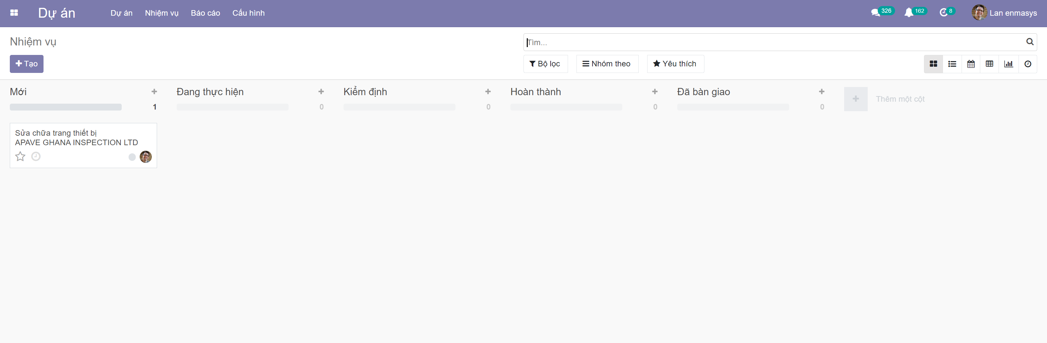Open the activity clock view
1047x343 pixels.
pos(1027,64)
